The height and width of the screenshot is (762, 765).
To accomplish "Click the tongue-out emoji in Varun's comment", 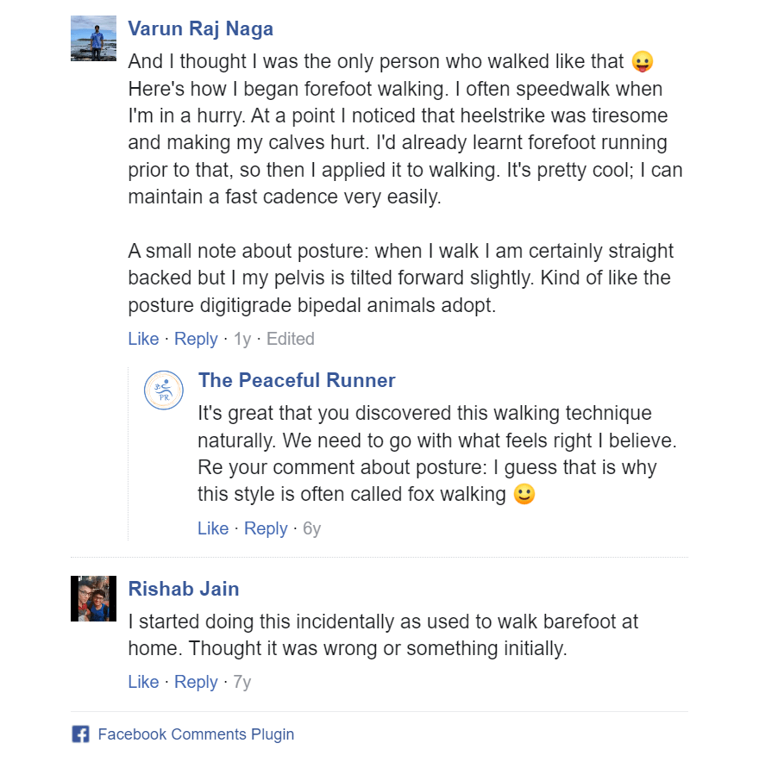I will (x=643, y=61).
